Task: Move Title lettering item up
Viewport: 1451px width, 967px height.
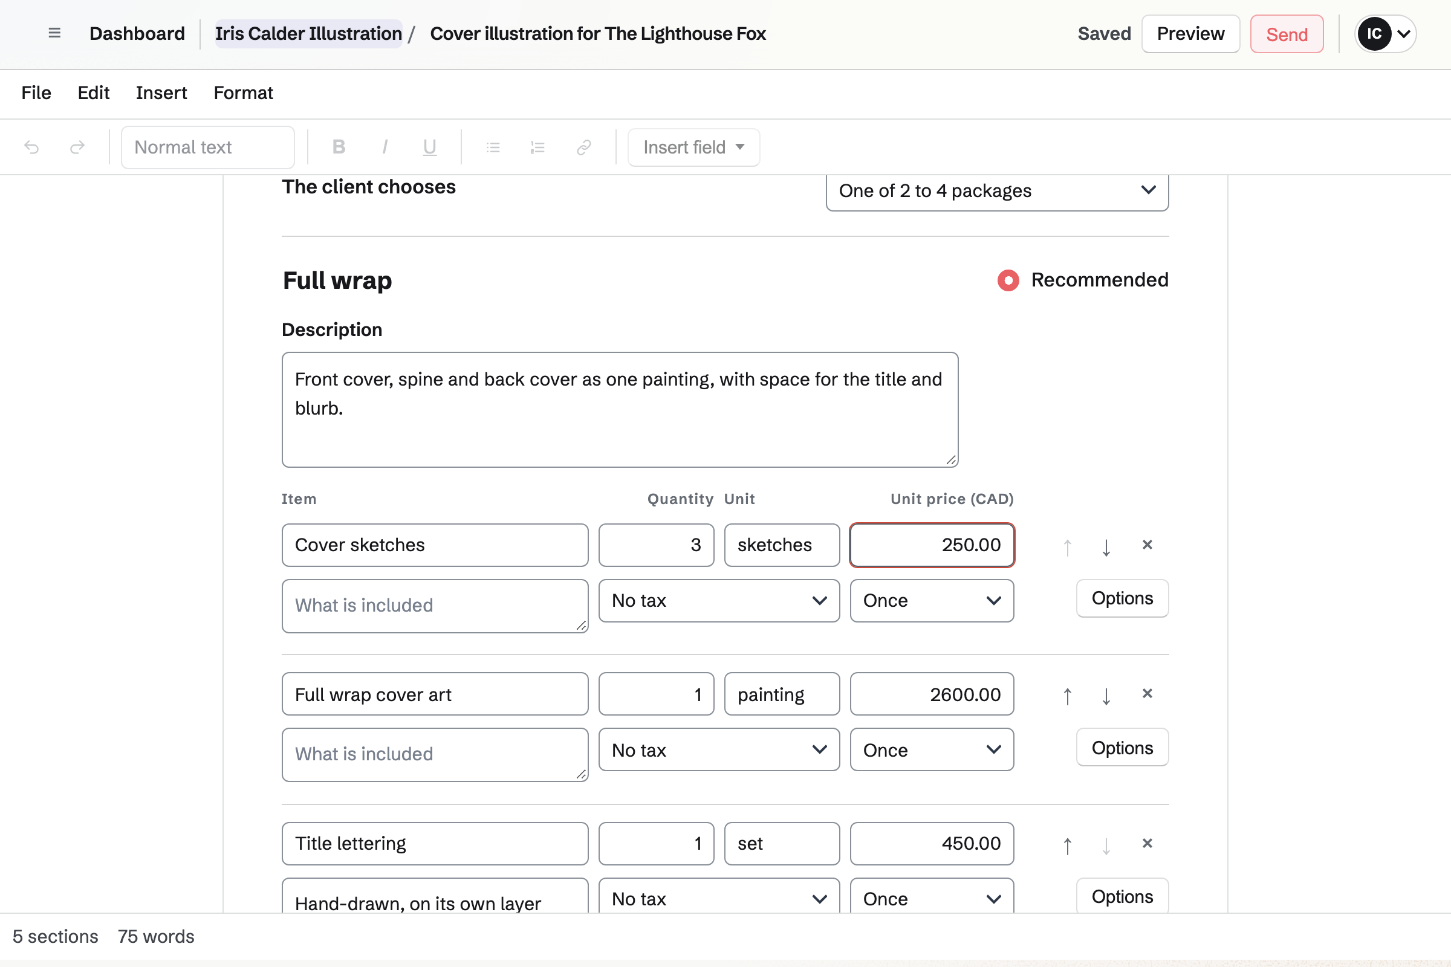Action: [x=1068, y=845]
